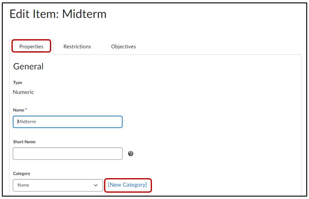The height and width of the screenshot is (199, 309).
Task: Click Midterm in the page title
Action: [84, 14]
